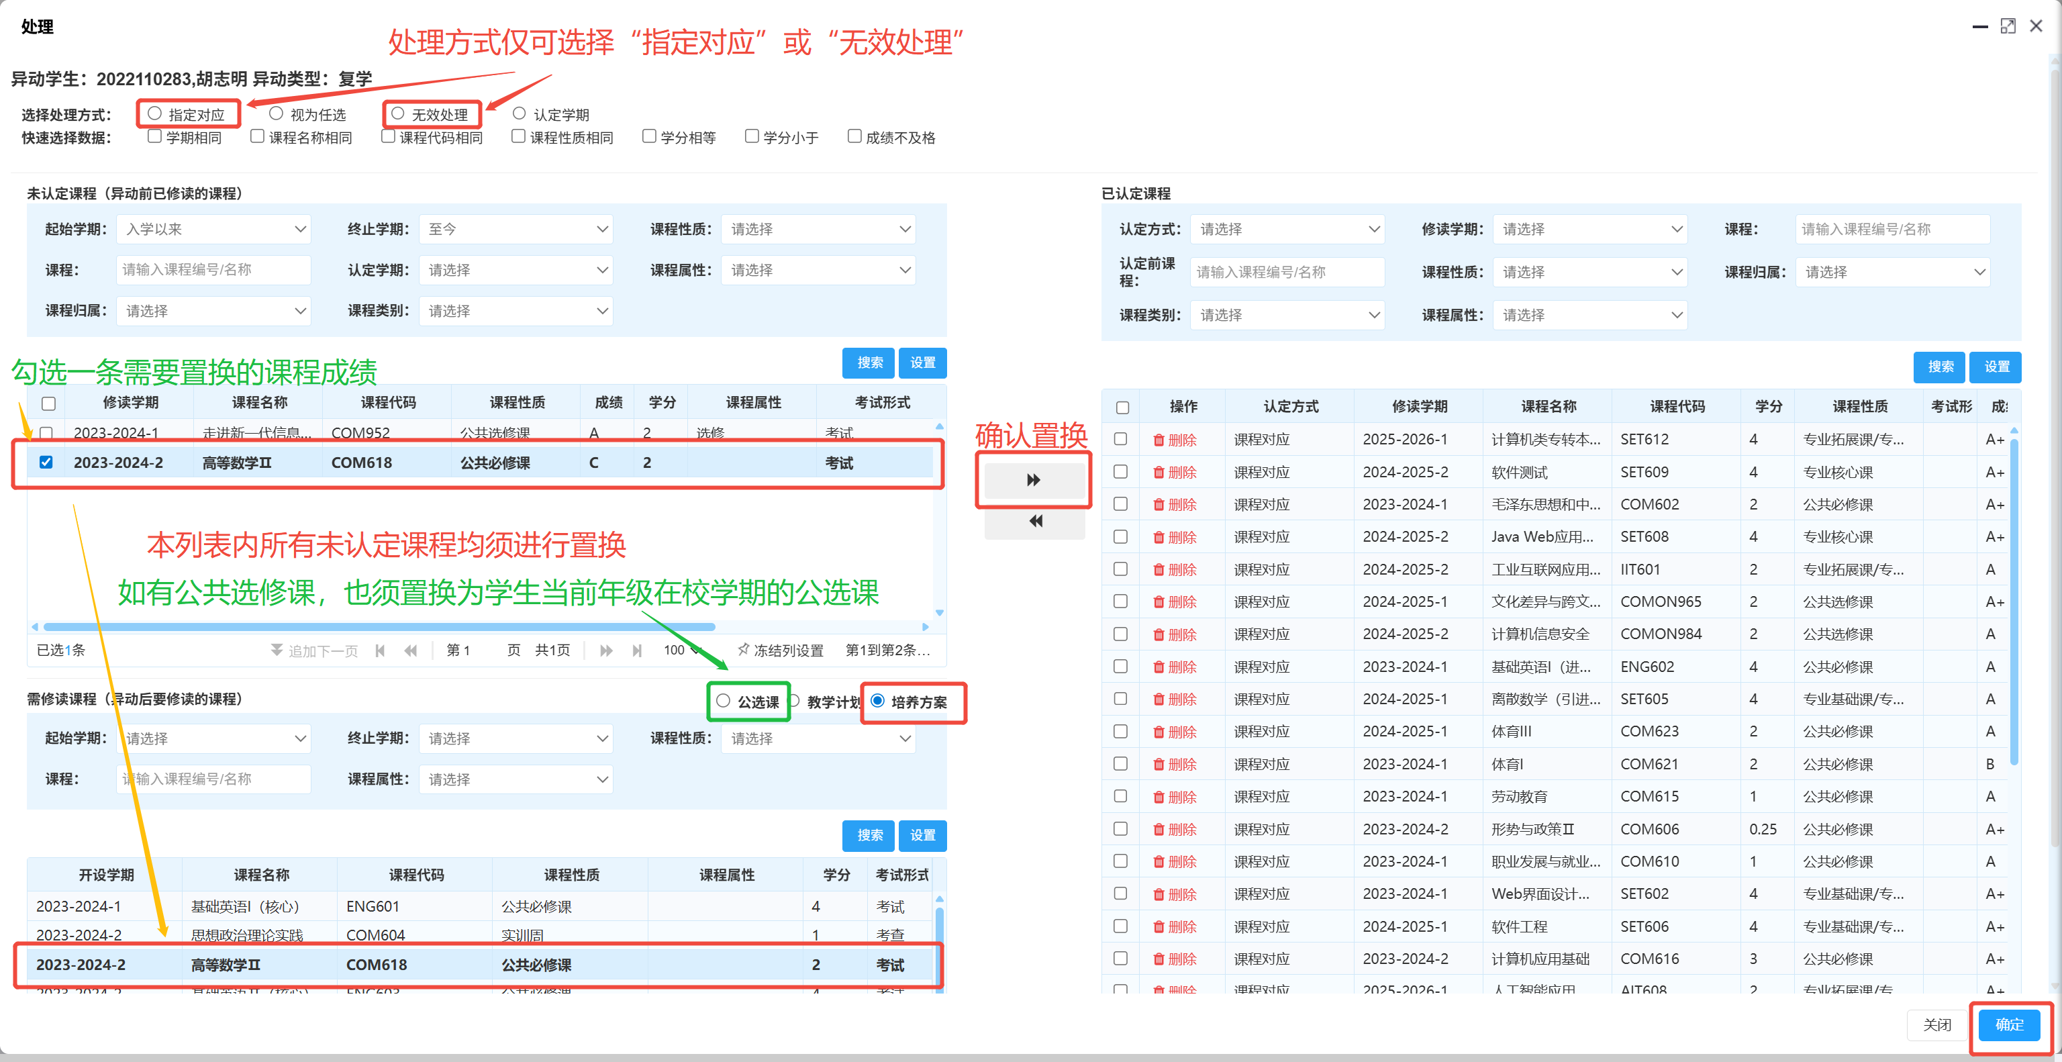Go to first page in pagination bar
The image size is (2062, 1062).
click(x=380, y=650)
